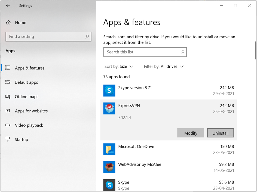Select WebAdvisor by McAfee entry
Image resolution: width=257 pixels, height=192 pixels.
click(169, 167)
